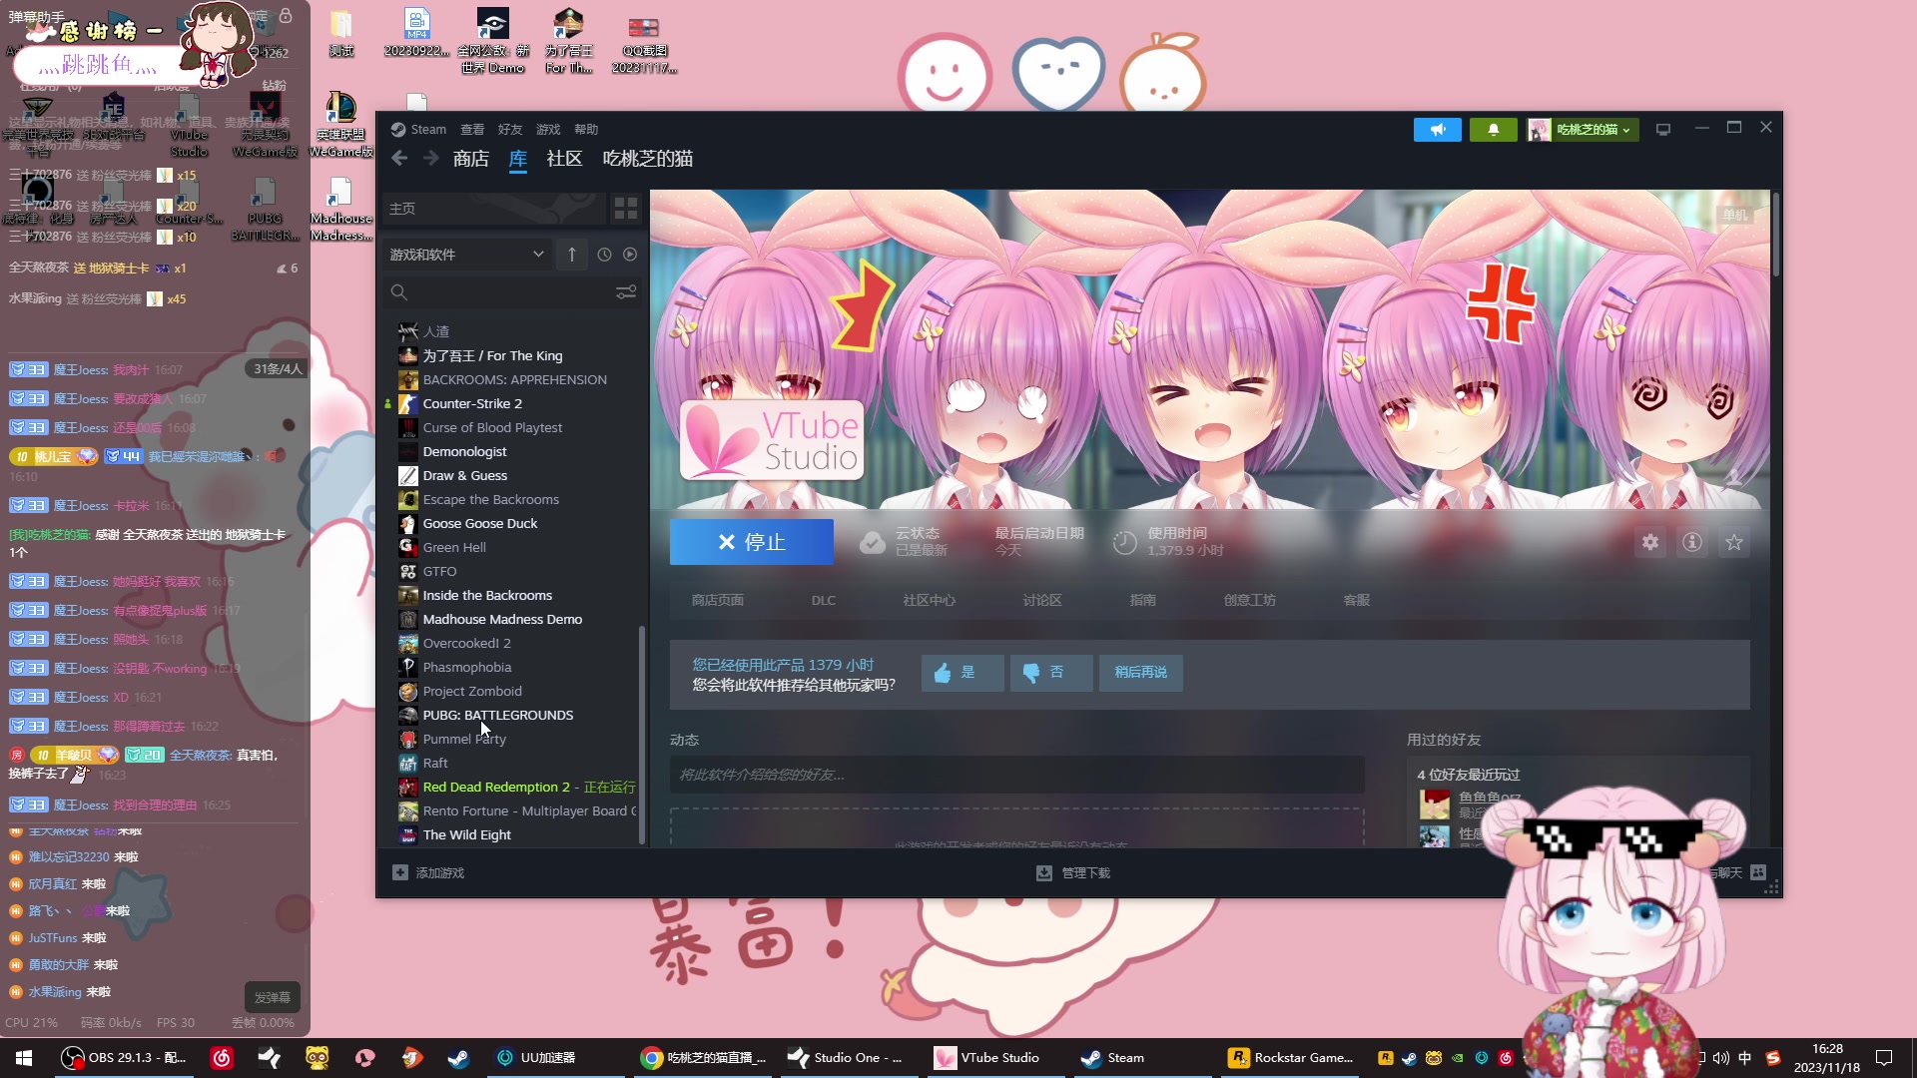
Task: Open the 指南 link
Action: click(1143, 600)
